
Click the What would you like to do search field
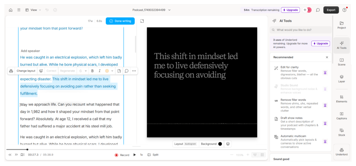(x=301, y=30)
